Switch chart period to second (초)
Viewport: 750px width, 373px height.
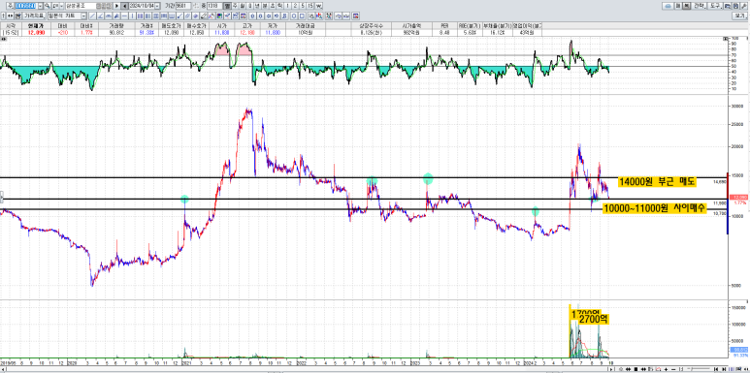coord(273,6)
